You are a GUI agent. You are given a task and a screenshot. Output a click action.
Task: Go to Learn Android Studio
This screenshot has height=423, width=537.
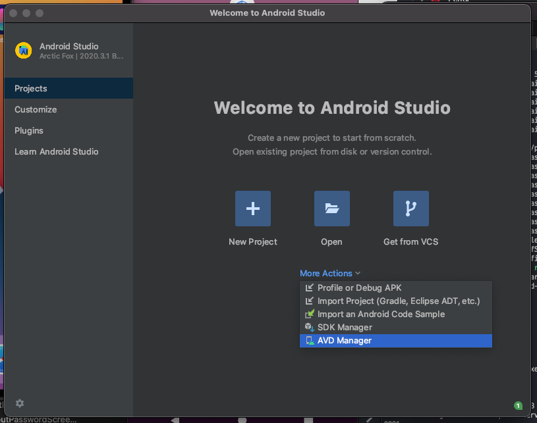[69, 151]
